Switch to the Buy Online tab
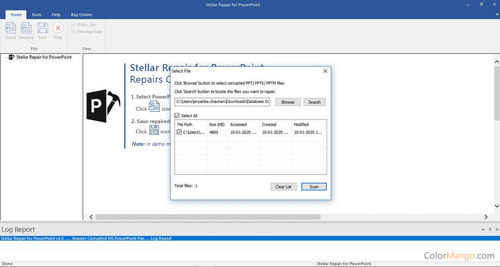 [81, 15]
